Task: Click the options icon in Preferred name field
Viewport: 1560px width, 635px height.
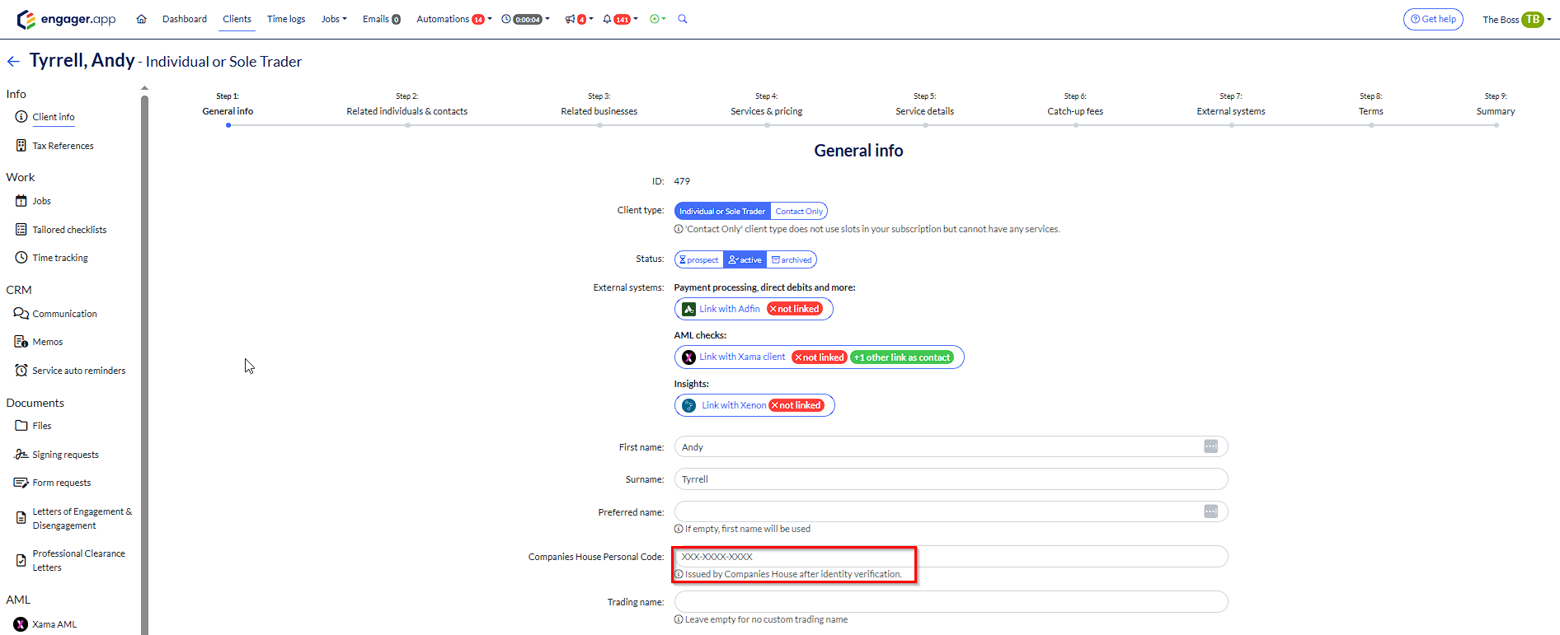Action: (x=1210, y=511)
